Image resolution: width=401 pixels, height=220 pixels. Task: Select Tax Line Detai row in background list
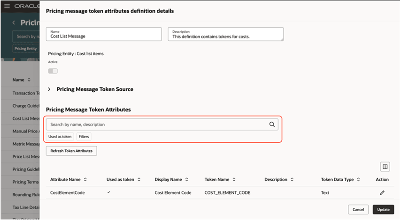(x=20, y=207)
